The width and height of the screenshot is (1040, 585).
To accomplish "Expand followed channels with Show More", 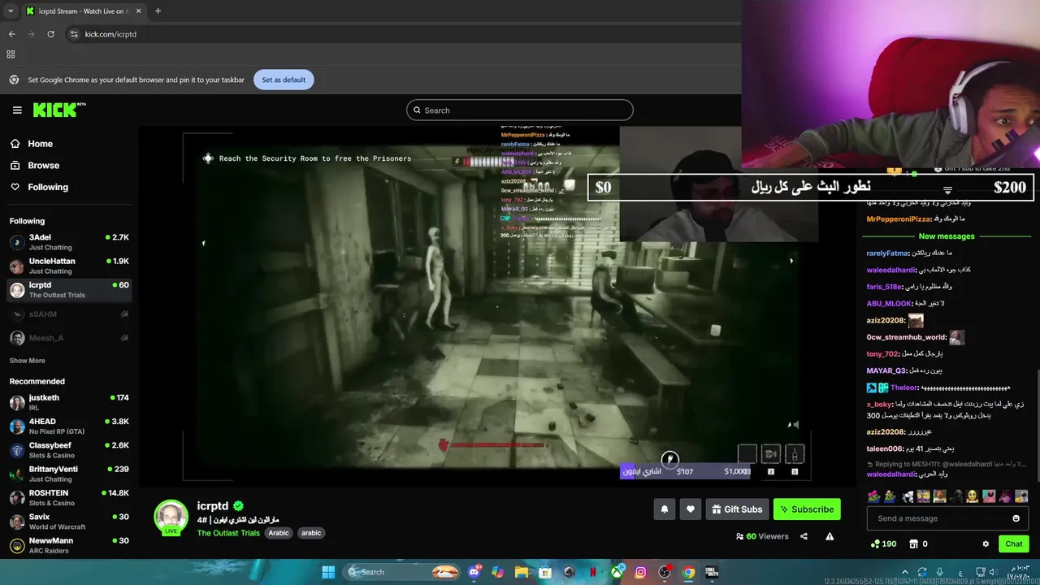I will coord(28,361).
